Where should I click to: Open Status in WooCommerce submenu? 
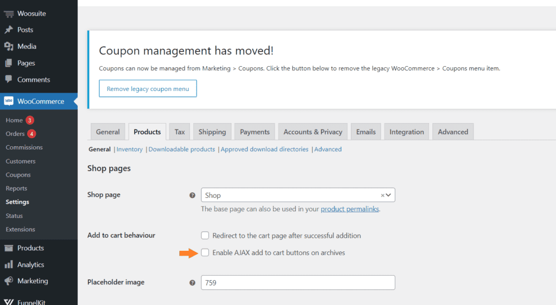click(14, 216)
